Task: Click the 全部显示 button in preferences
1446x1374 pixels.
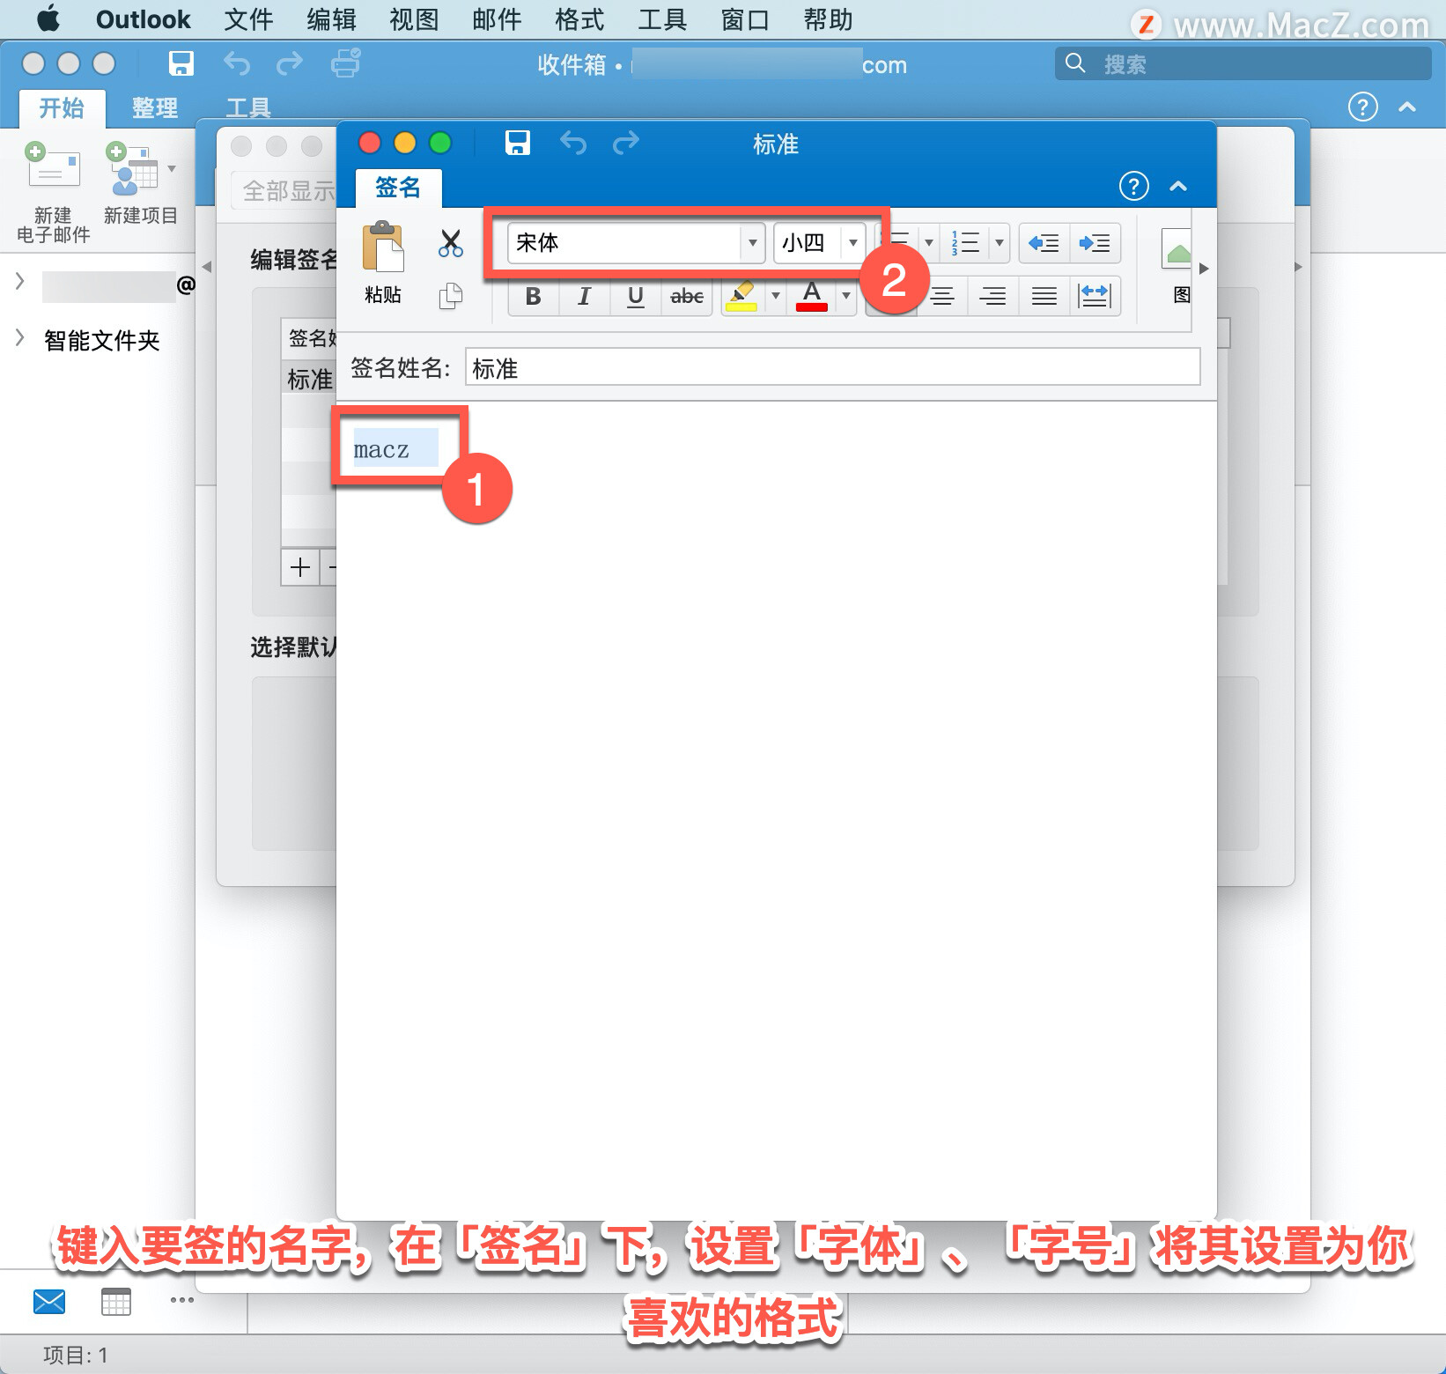Action: pos(285,190)
